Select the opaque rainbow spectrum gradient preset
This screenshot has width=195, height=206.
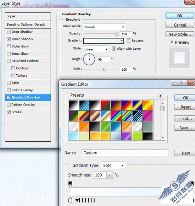click(x=116, y=116)
